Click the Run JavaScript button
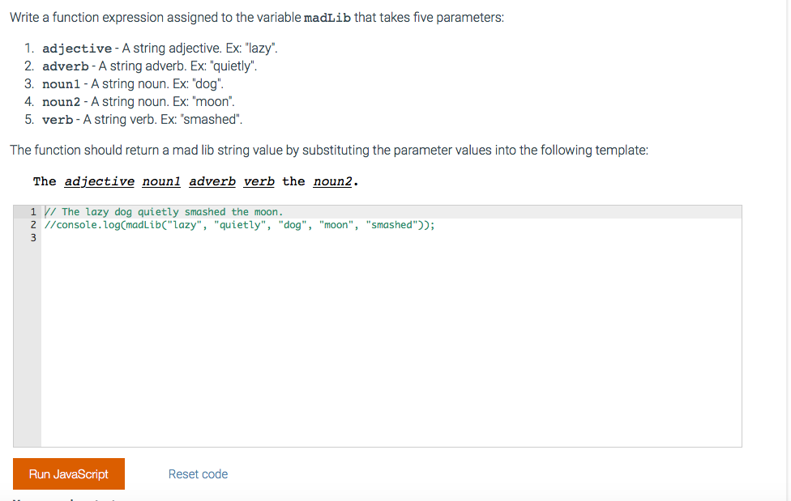 click(68, 474)
